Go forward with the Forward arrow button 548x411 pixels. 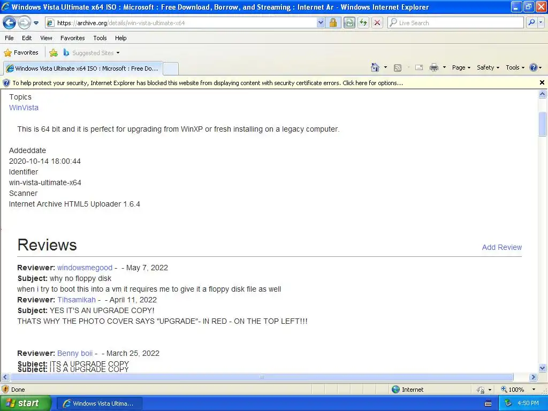[x=24, y=23]
